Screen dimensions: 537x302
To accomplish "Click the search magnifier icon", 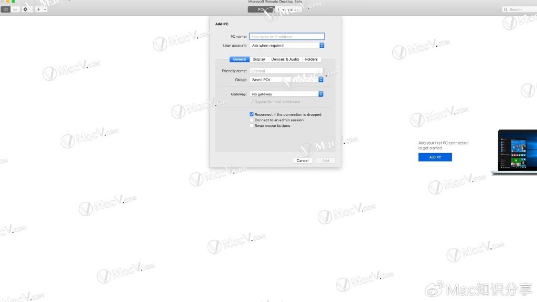I will point(506,9).
